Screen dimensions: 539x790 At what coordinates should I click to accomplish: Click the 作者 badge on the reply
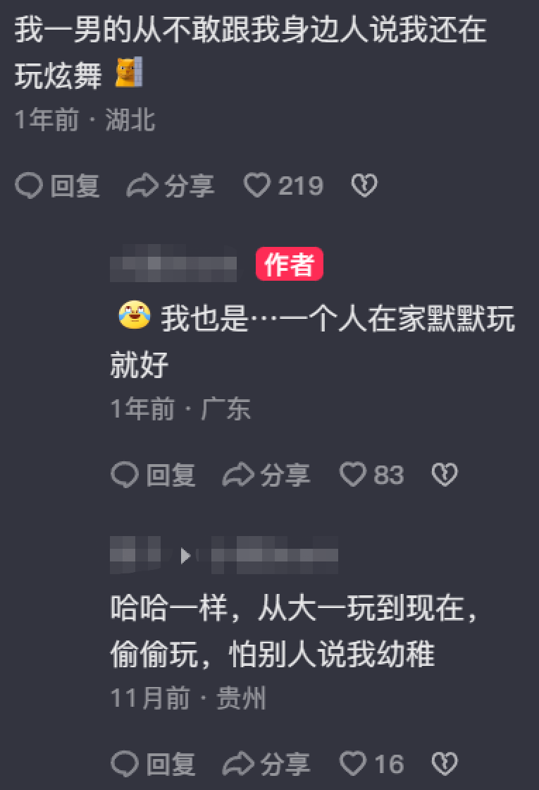[x=289, y=264]
